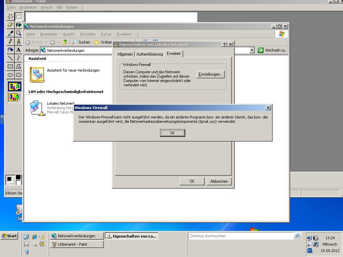Launch Internet Explorer from quick launch
The width and height of the screenshot is (343, 257).
tap(35, 237)
